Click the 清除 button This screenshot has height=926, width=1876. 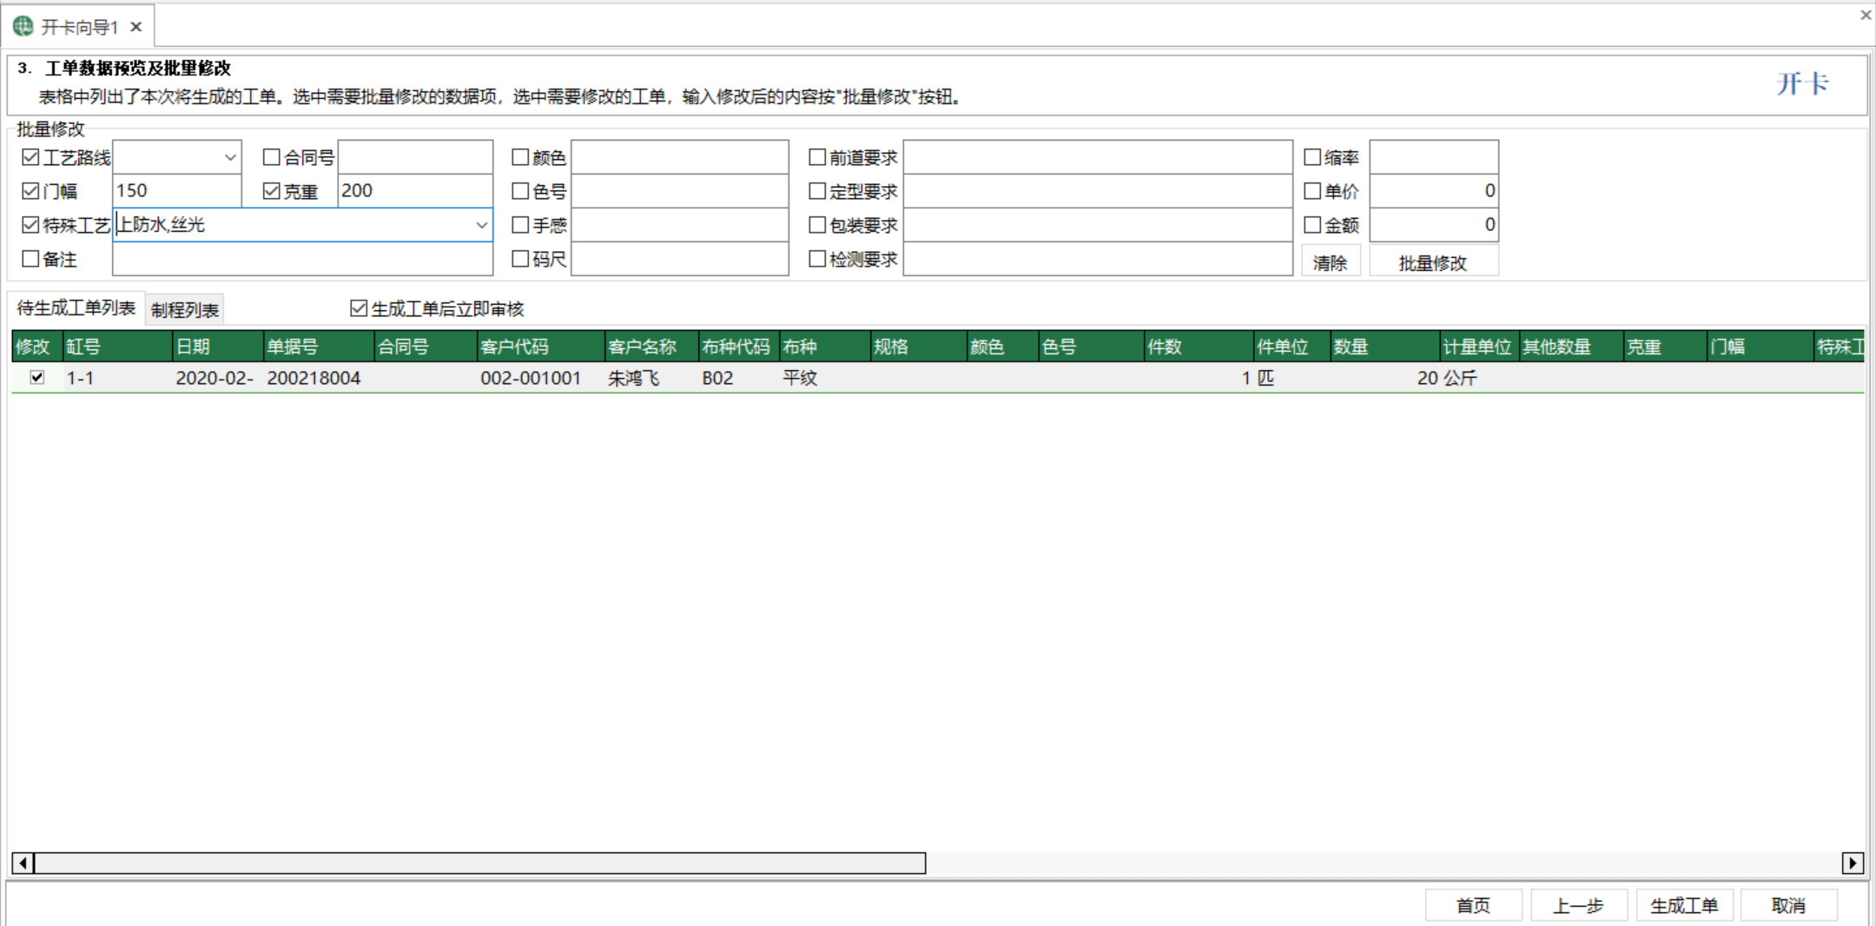[1331, 262]
